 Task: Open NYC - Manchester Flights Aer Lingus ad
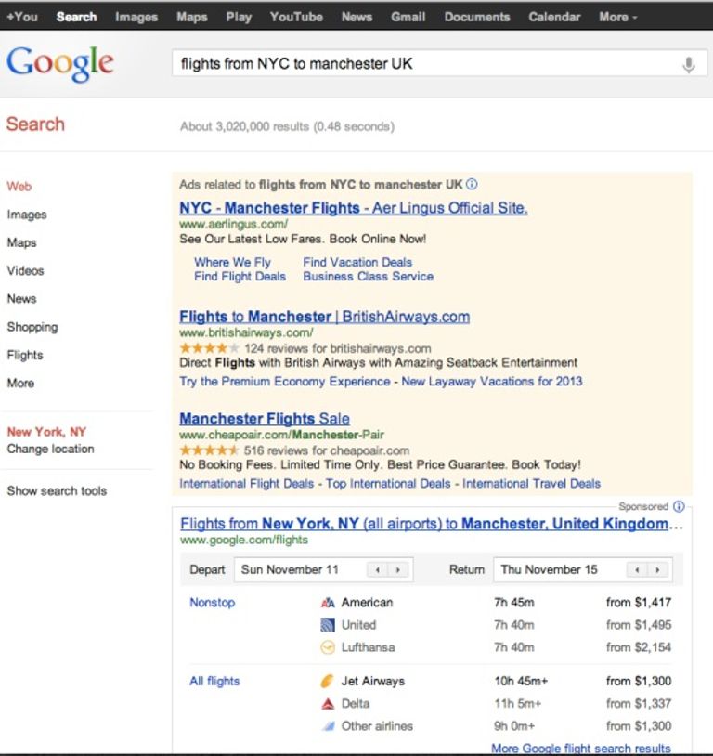click(354, 208)
